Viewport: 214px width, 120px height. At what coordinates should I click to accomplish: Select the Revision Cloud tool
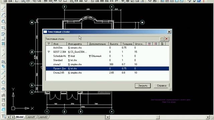point(3,110)
